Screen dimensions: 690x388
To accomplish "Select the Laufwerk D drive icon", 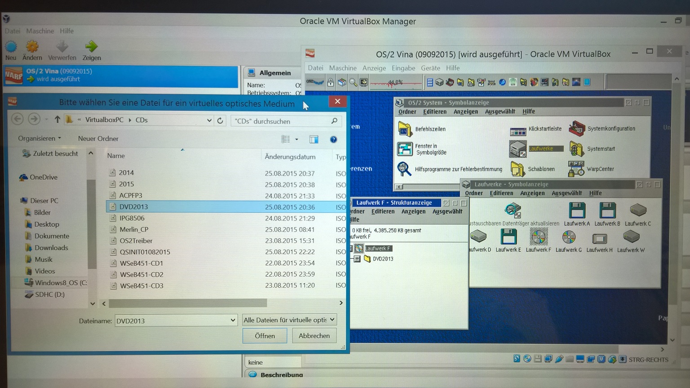I will (478, 236).
